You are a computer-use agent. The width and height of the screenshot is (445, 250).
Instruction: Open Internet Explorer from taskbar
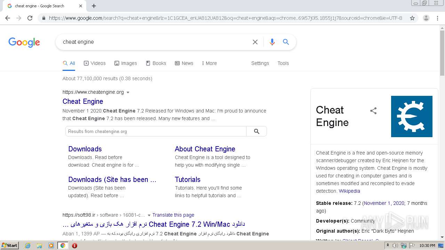(x=27, y=245)
